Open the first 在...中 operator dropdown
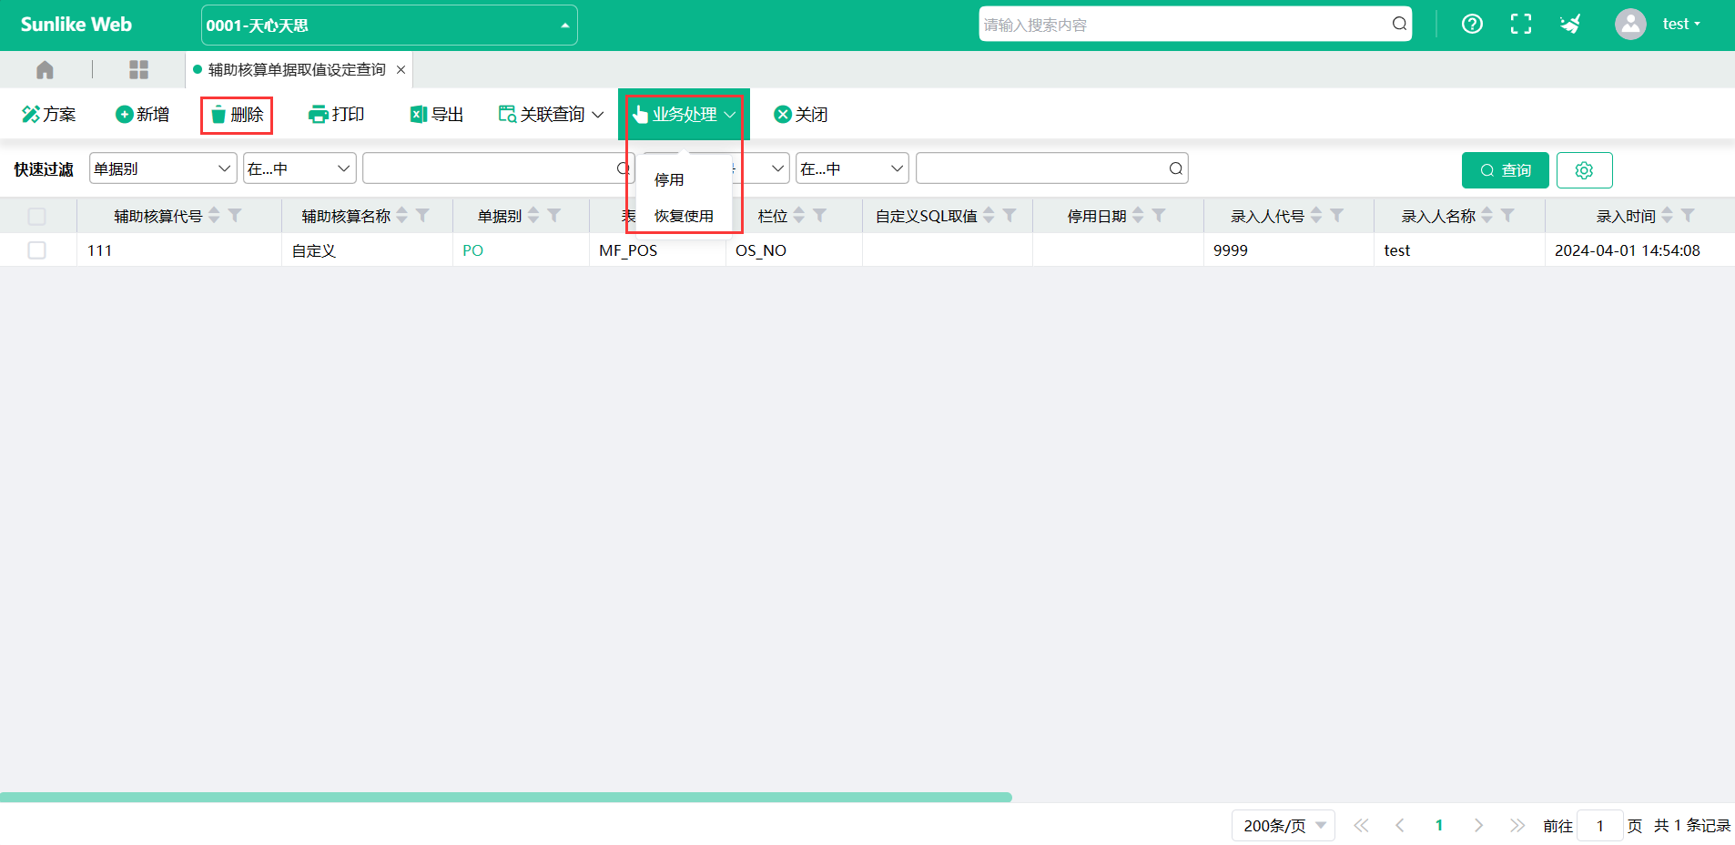Screen dimensions: 1735x845 [x=299, y=168]
